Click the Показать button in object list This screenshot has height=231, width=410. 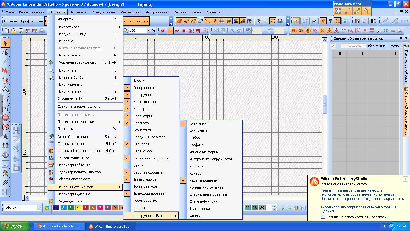point(353,46)
